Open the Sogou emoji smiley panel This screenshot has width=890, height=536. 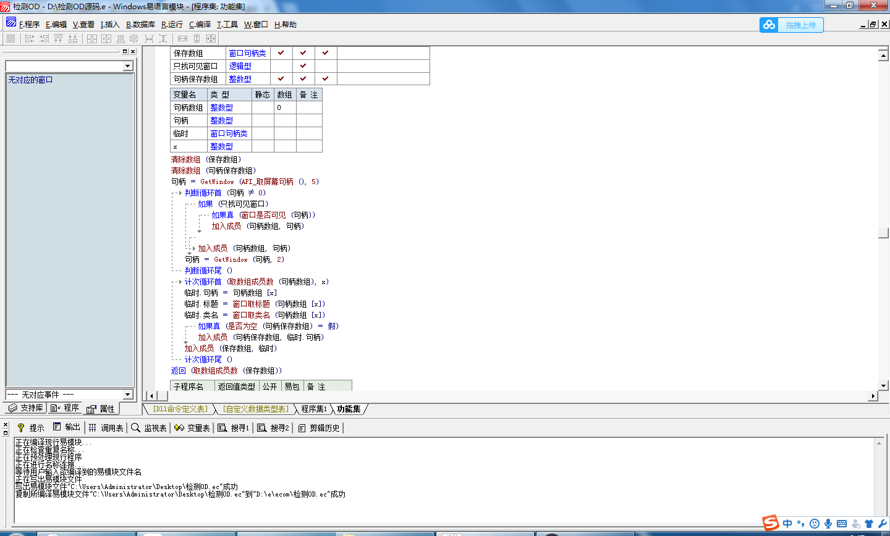click(815, 524)
